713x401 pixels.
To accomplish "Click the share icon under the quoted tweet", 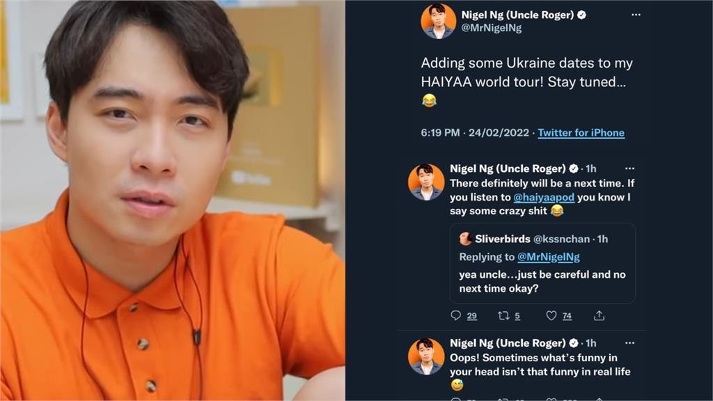I will tap(599, 315).
